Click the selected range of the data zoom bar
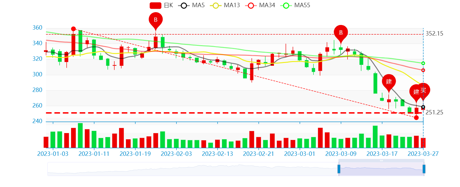The width and height of the screenshot is (460, 187). coord(381,169)
